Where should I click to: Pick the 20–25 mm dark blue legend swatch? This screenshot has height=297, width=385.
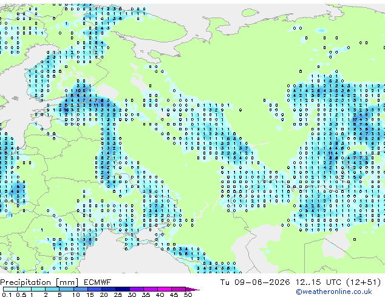click(109, 289)
